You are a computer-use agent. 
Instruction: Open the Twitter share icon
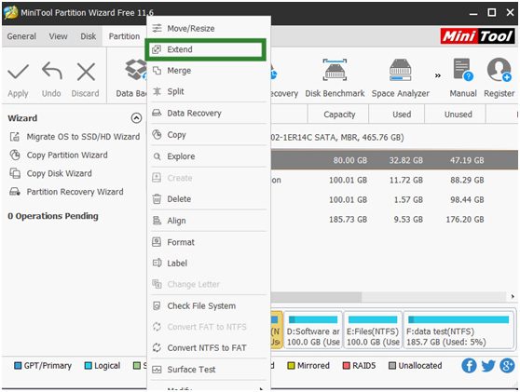click(488, 366)
